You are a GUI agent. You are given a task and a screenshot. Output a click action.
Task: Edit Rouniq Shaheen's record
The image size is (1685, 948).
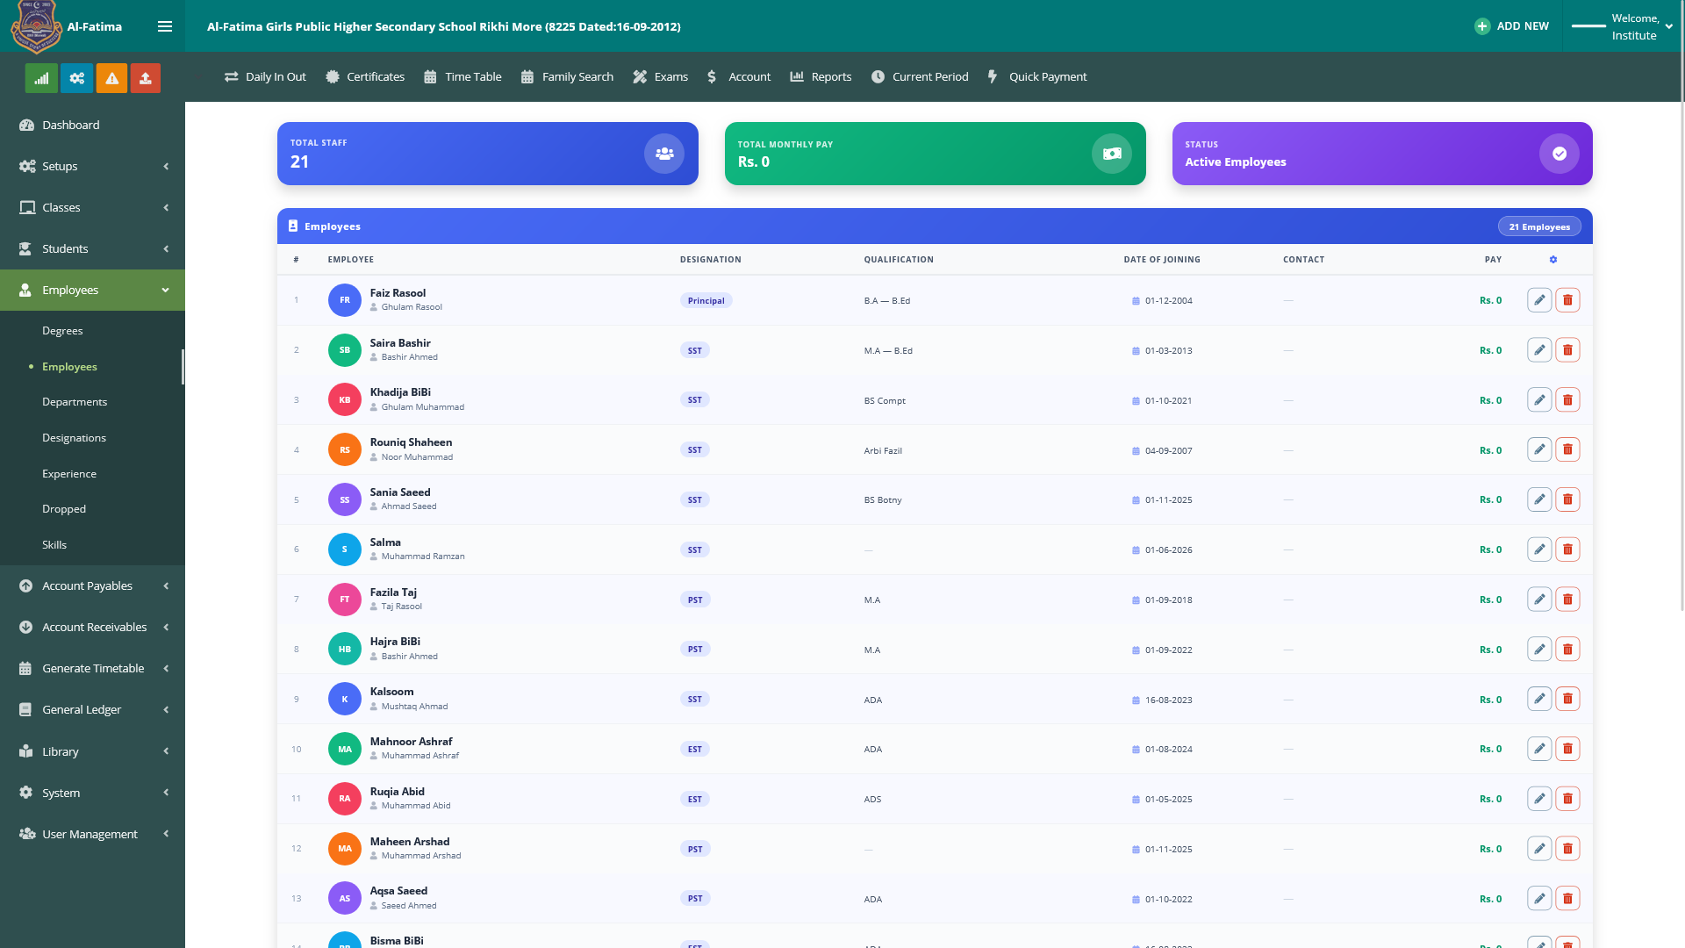(x=1539, y=450)
